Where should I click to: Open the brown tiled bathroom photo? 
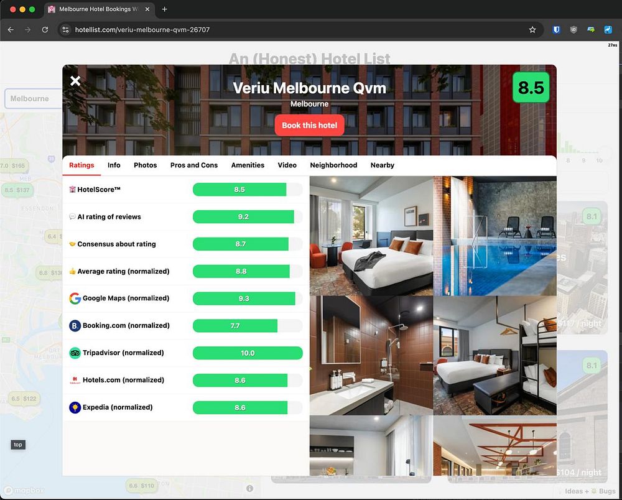pyautogui.click(x=371, y=355)
